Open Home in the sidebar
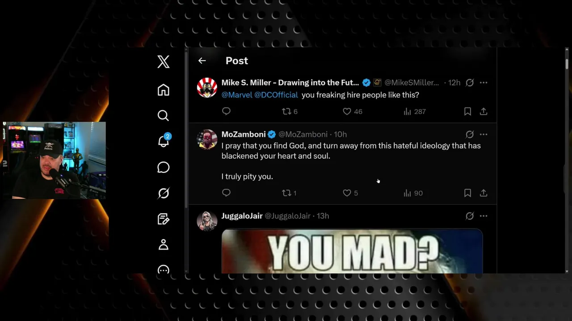This screenshot has height=321, width=572. [164, 90]
